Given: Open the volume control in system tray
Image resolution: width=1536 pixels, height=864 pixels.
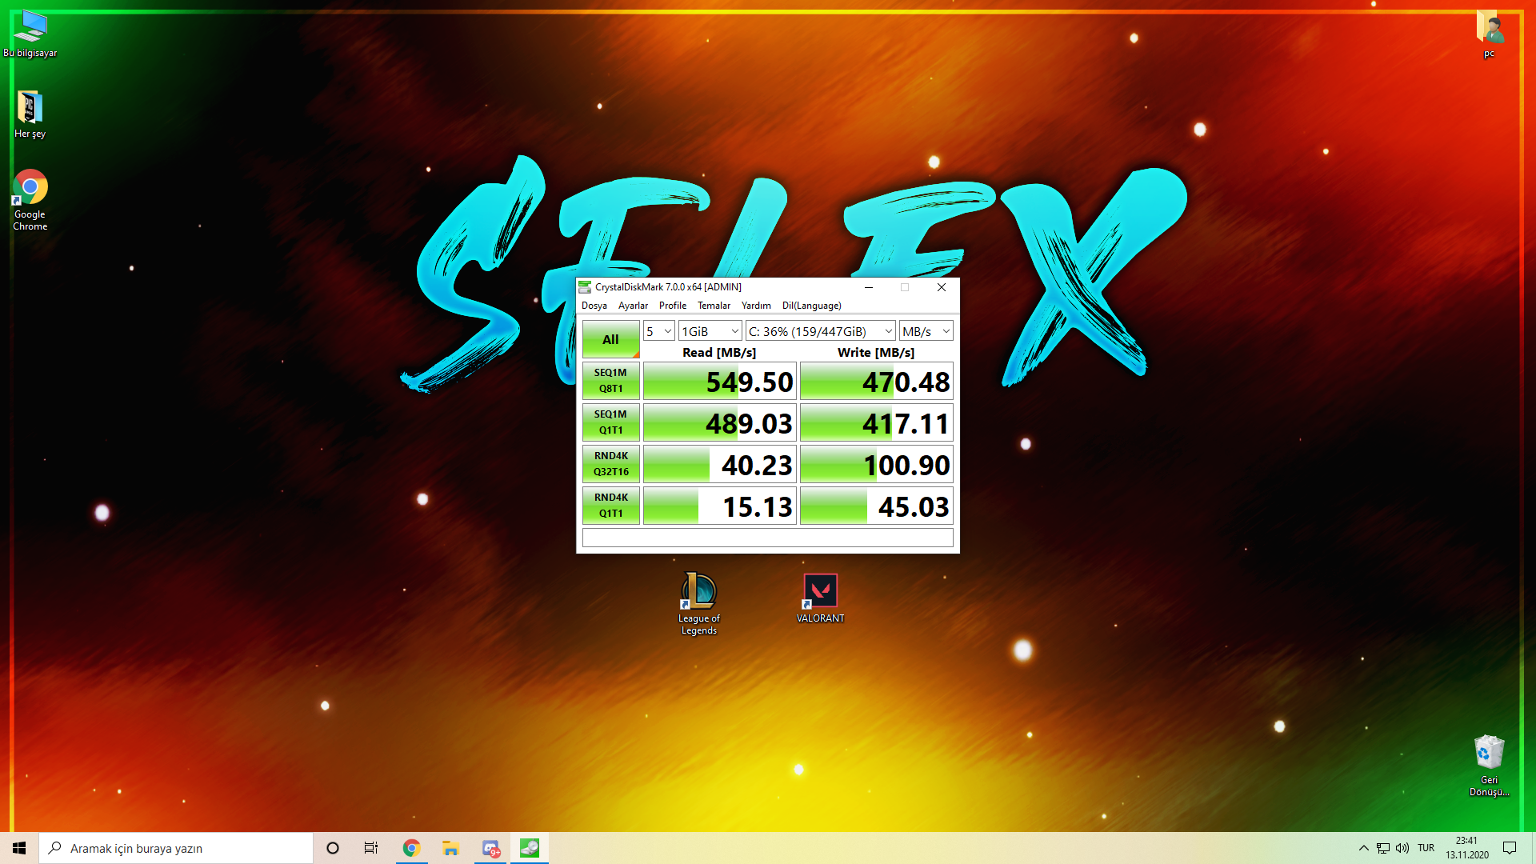Looking at the screenshot, I should (x=1402, y=848).
